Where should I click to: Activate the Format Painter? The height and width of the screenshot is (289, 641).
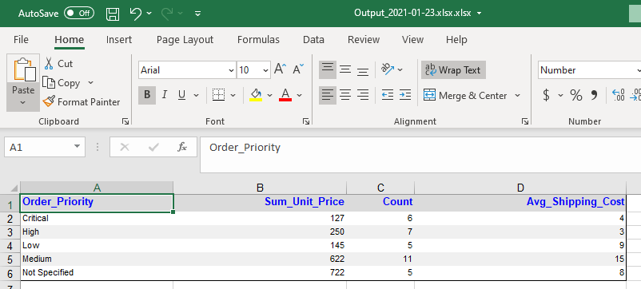click(82, 102)
